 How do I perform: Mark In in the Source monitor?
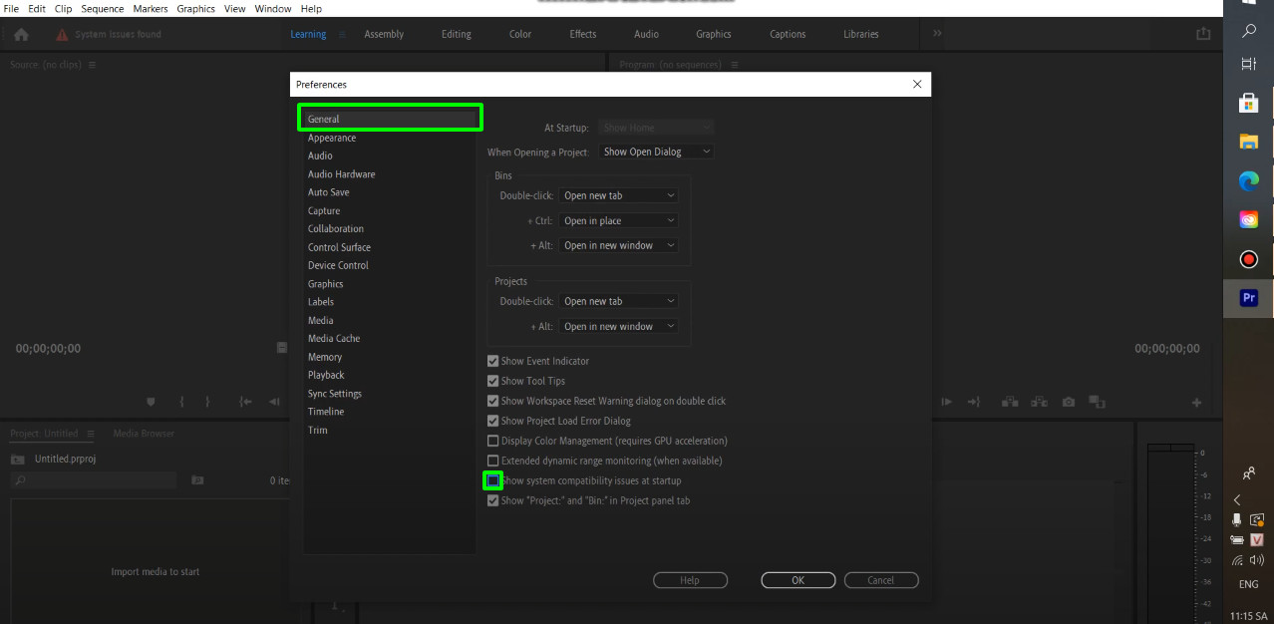click(x=181, y=402)
